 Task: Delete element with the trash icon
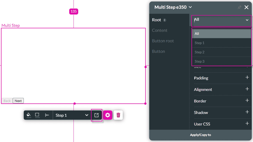pos(118,115)
